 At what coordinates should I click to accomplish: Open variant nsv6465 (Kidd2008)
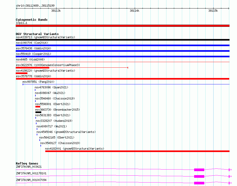pos(30,59)
